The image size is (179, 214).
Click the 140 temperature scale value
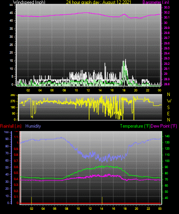(167, 136)
